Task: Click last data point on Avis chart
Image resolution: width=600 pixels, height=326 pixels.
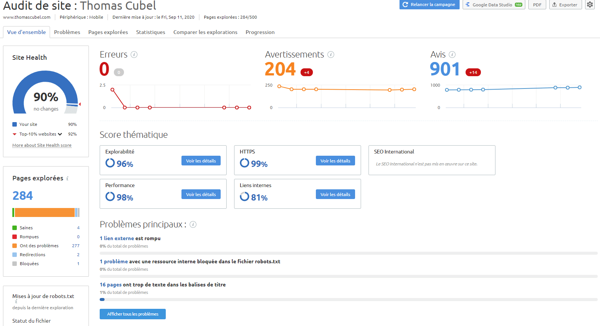Action: [x=579, y=87]
